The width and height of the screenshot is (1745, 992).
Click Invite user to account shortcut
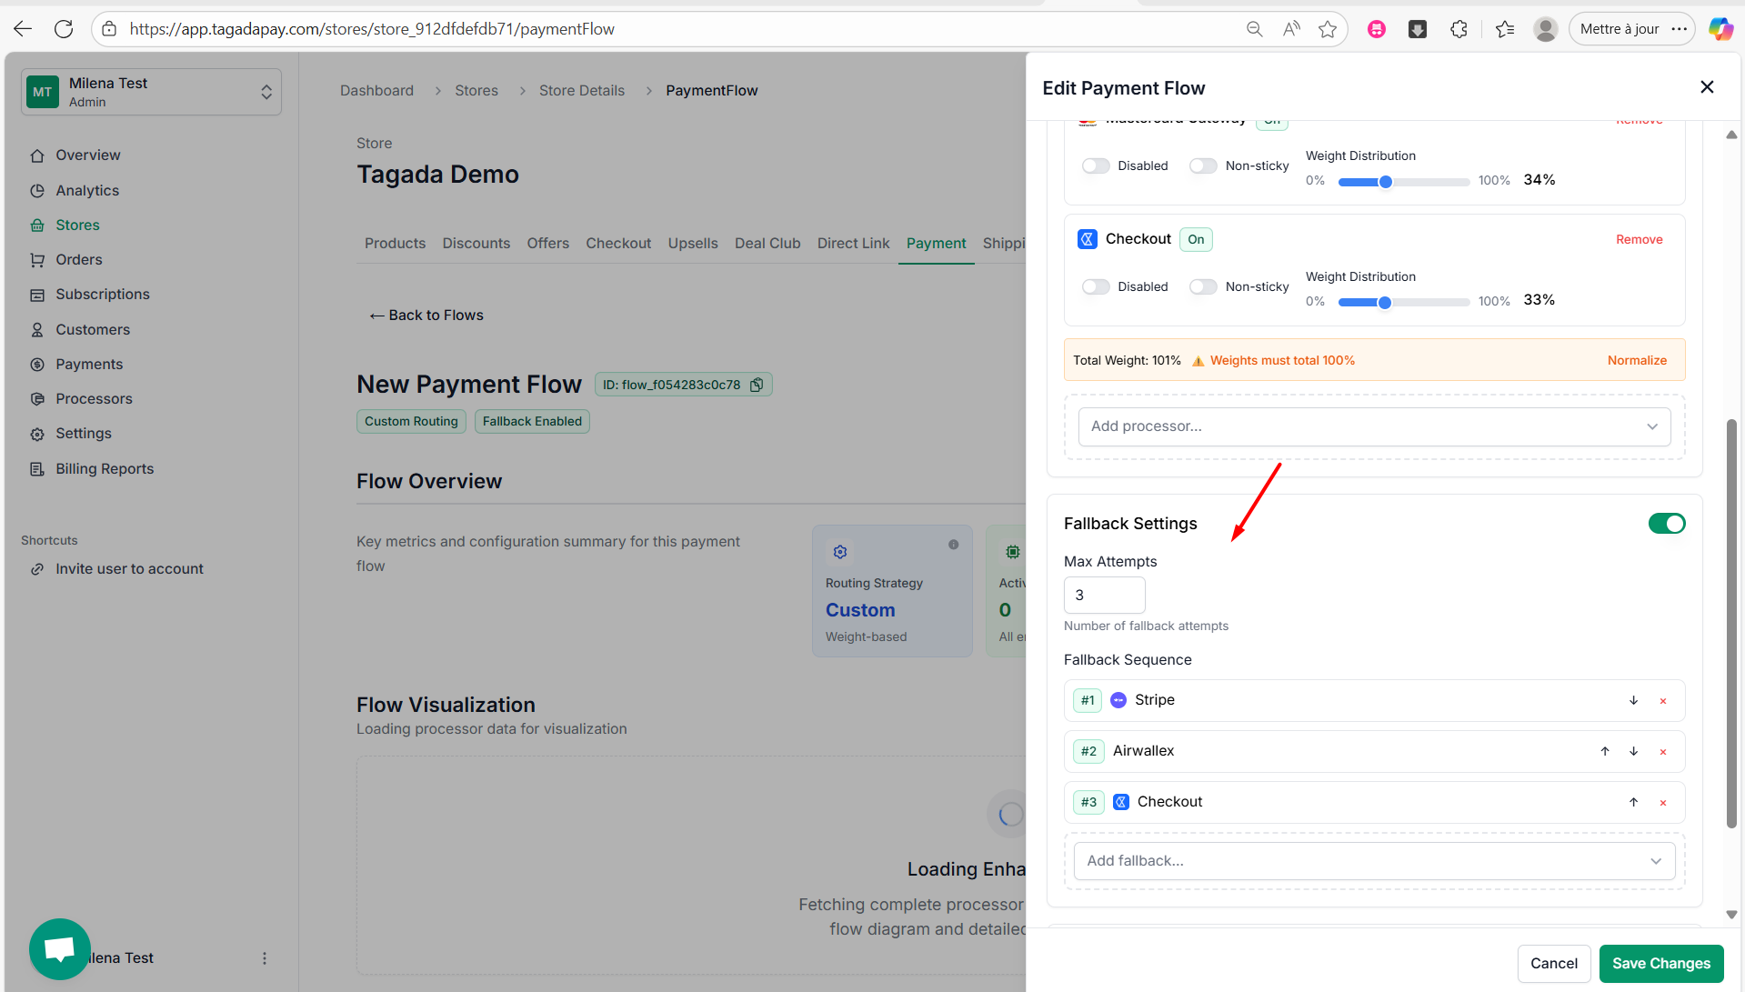129,569
